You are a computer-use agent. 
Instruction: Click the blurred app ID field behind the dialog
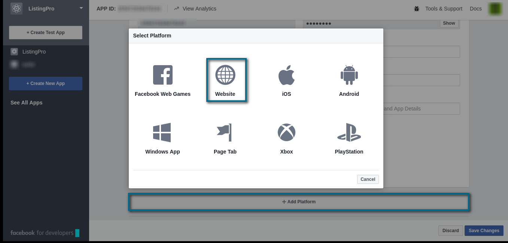217,24
